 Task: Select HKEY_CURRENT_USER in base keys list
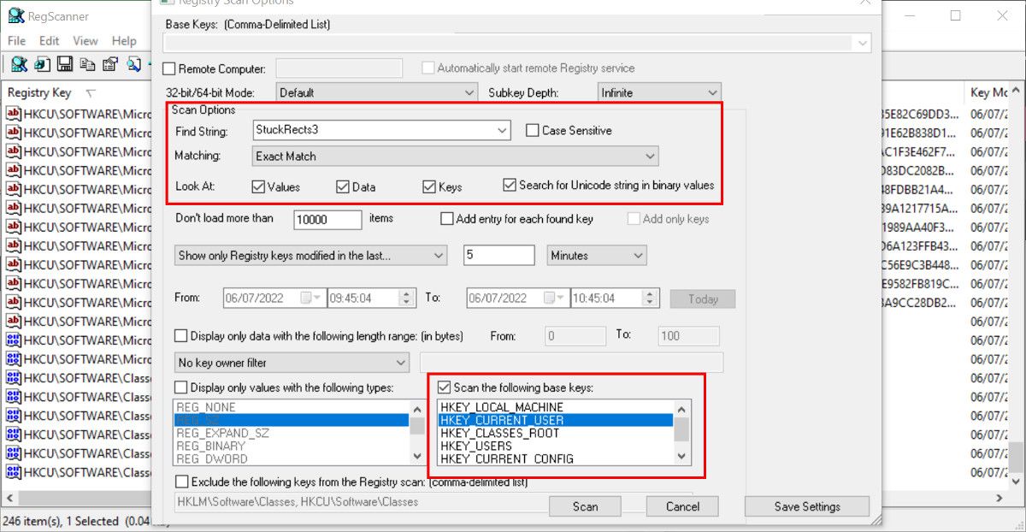555,420
